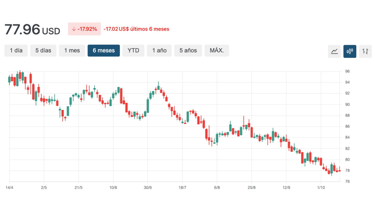Viewport: 375px width, 211px height.
Task: Show the 5 días time range
Action: [x=43, y=50]
